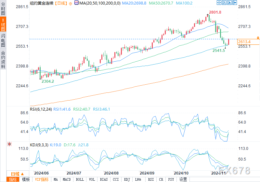Open the 合约资料 side tab
The image size is (260, 182).
pyautogui.click(x=3, y=60)
